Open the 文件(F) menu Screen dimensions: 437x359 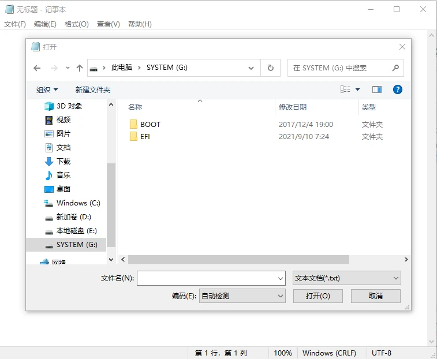coord(15,24)
